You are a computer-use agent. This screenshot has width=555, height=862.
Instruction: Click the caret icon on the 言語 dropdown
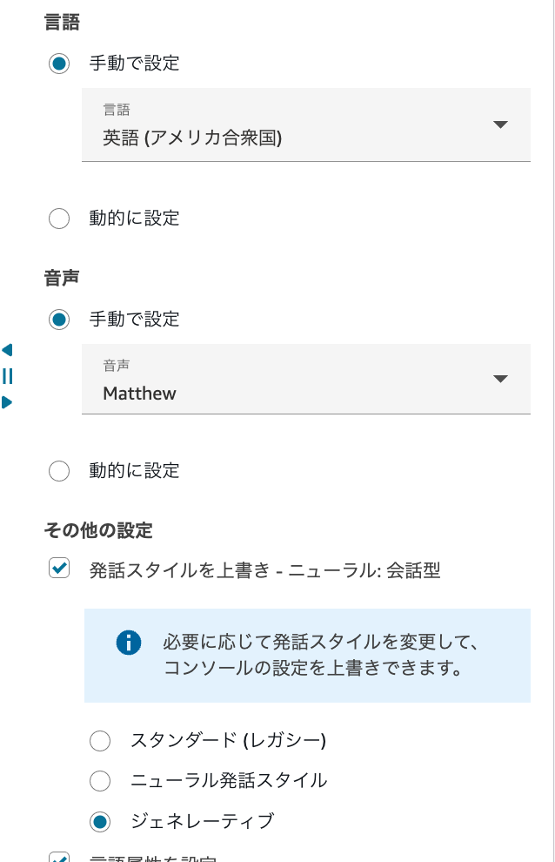(500, 125)
